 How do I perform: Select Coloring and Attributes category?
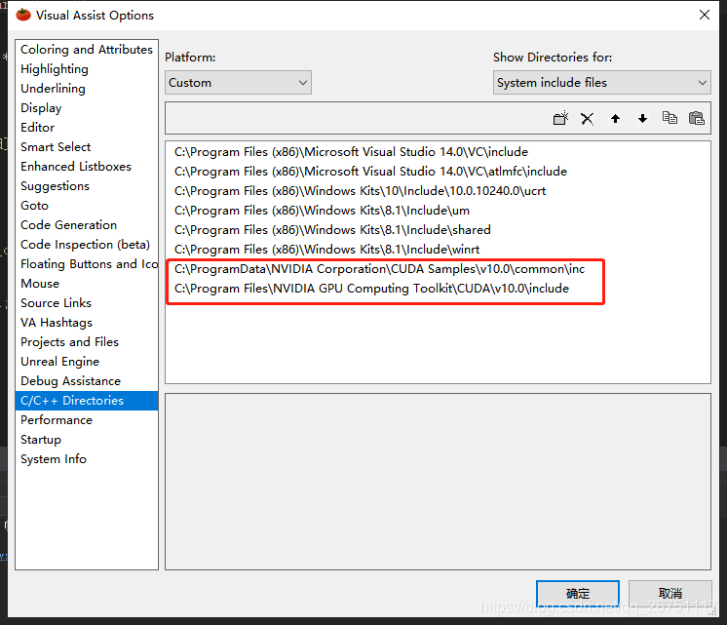tap(87, 50)
